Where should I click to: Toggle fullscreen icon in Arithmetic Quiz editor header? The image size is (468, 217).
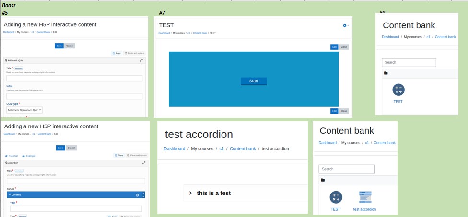tap(141, 60)
